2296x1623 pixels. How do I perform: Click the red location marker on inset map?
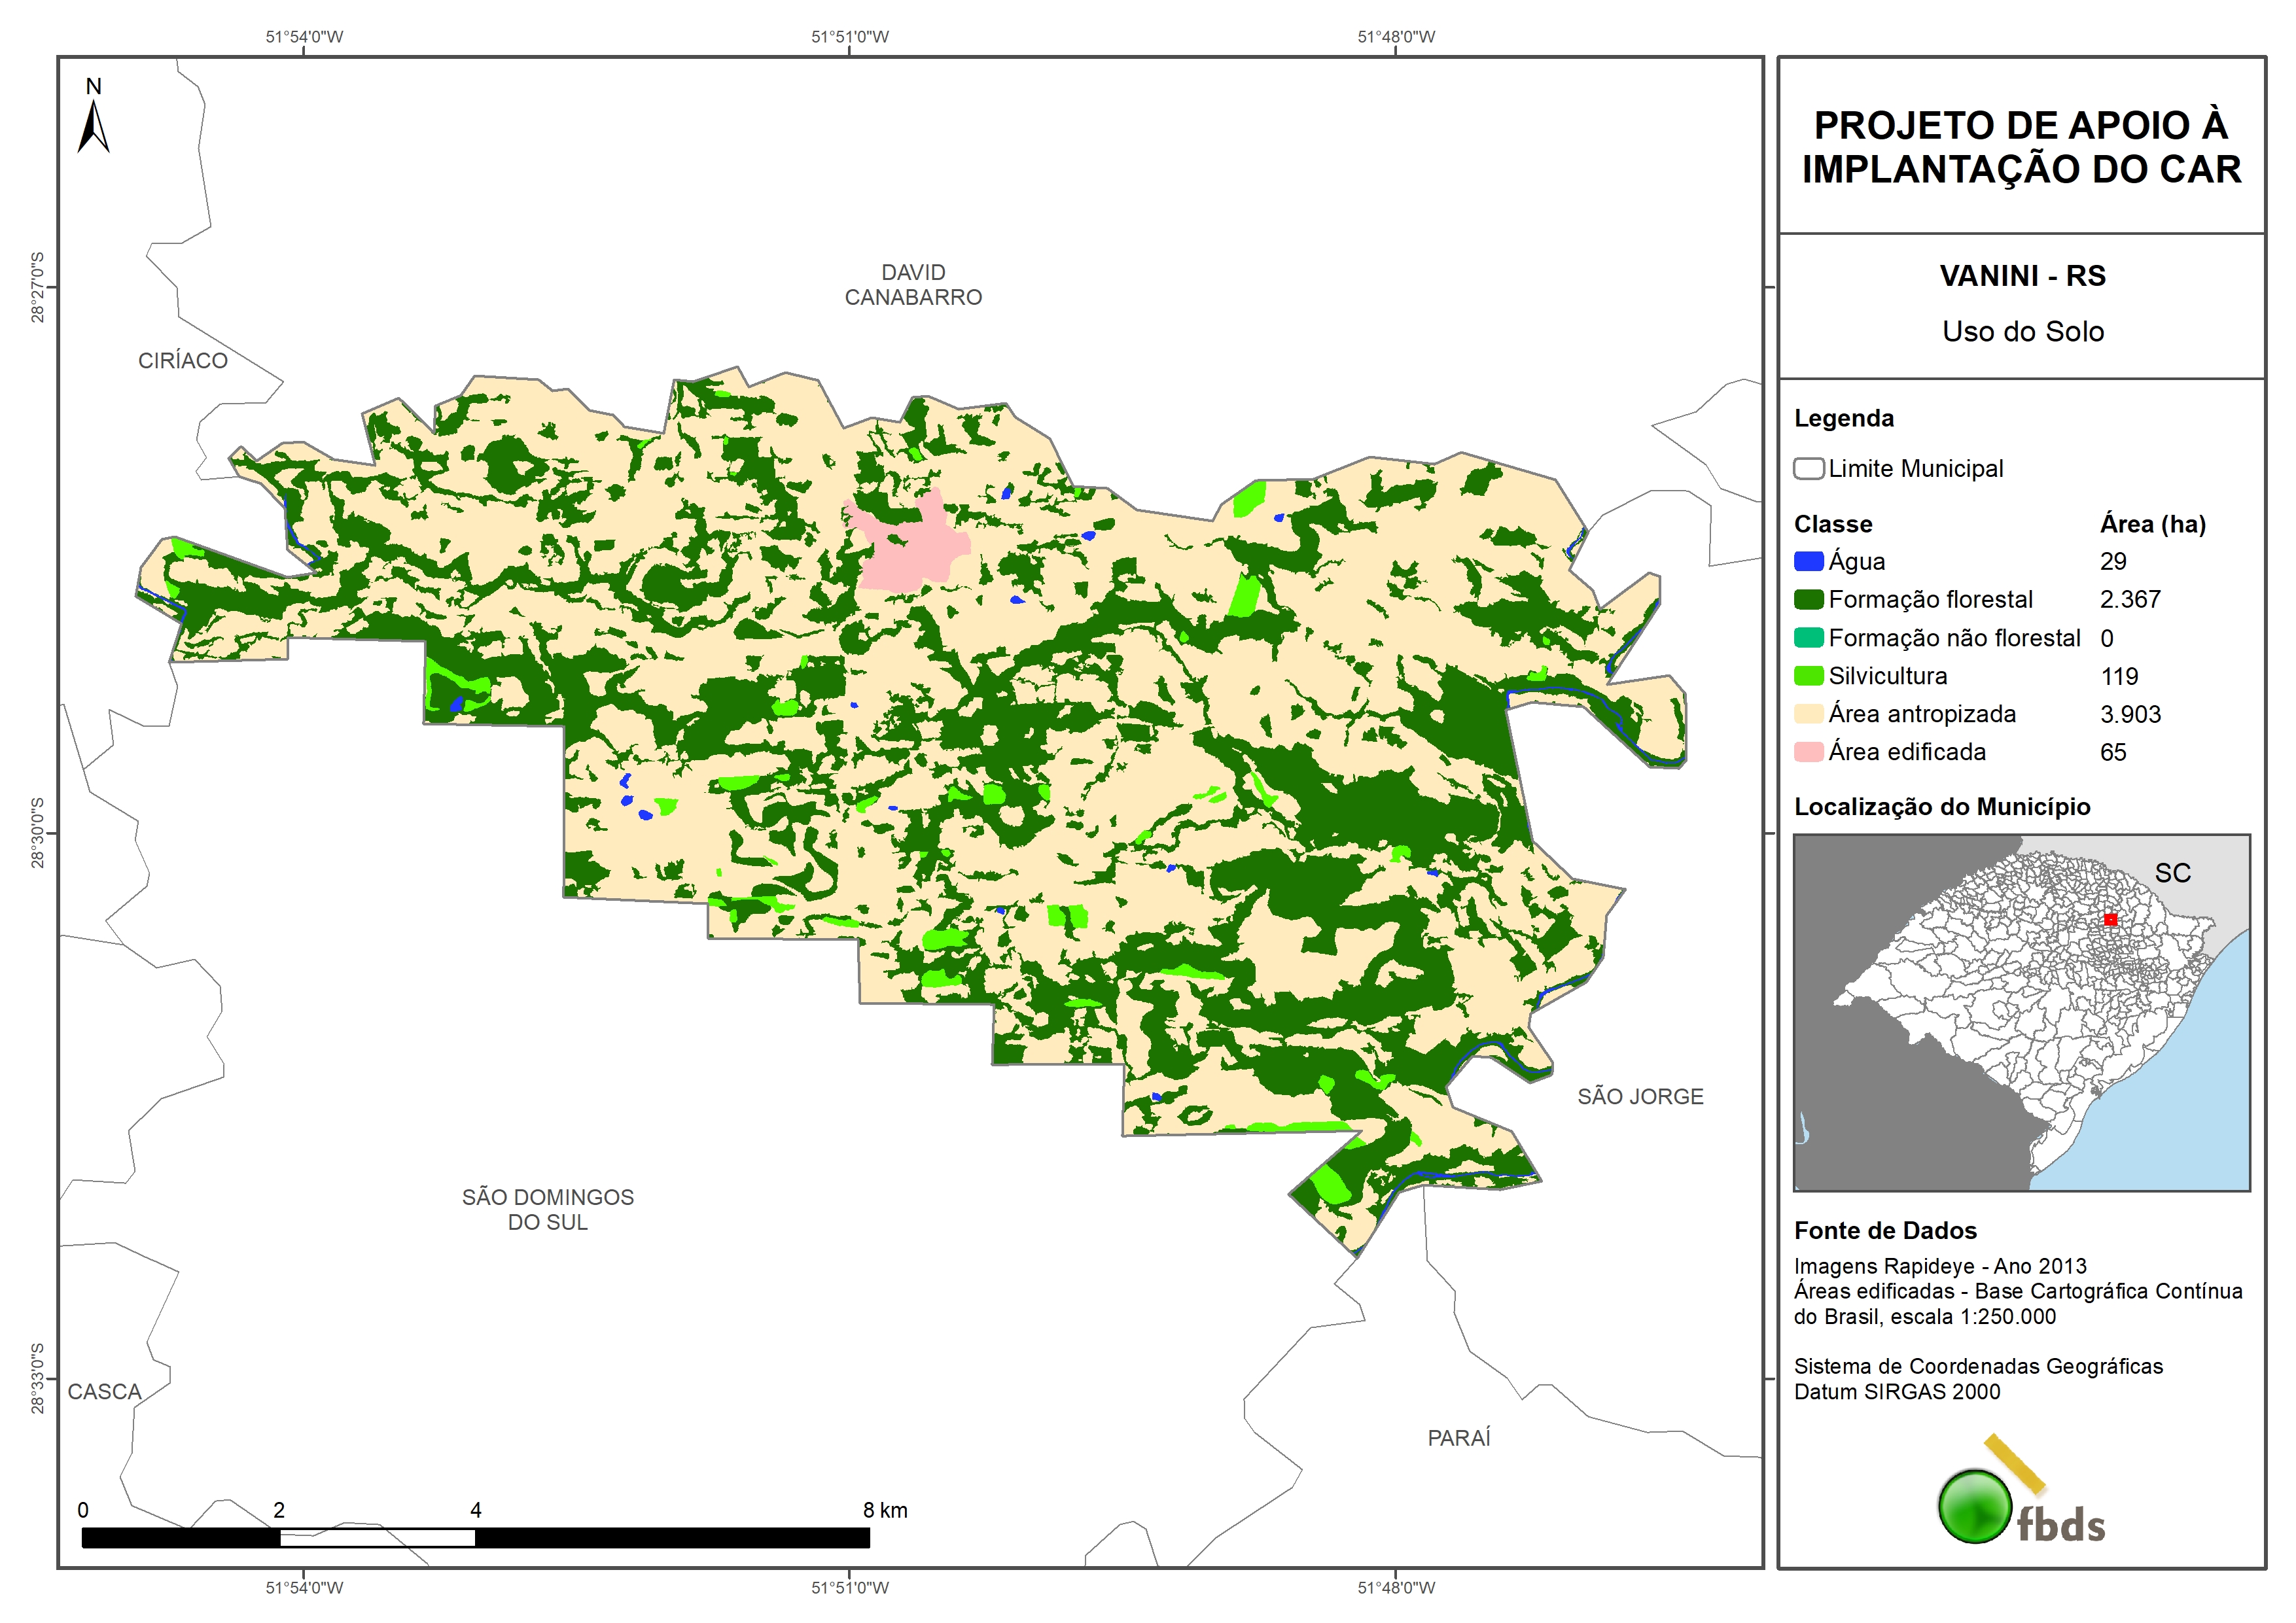[2110, 919]
